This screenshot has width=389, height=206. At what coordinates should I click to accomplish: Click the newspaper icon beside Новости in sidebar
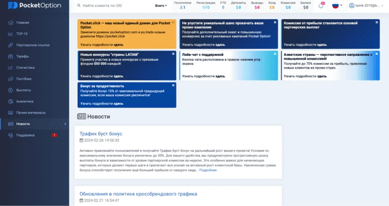coord(11,123)
